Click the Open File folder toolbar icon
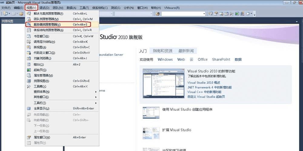Image resolution: width=303 pixels, height=151 pixels. click(x=21, y=14)
